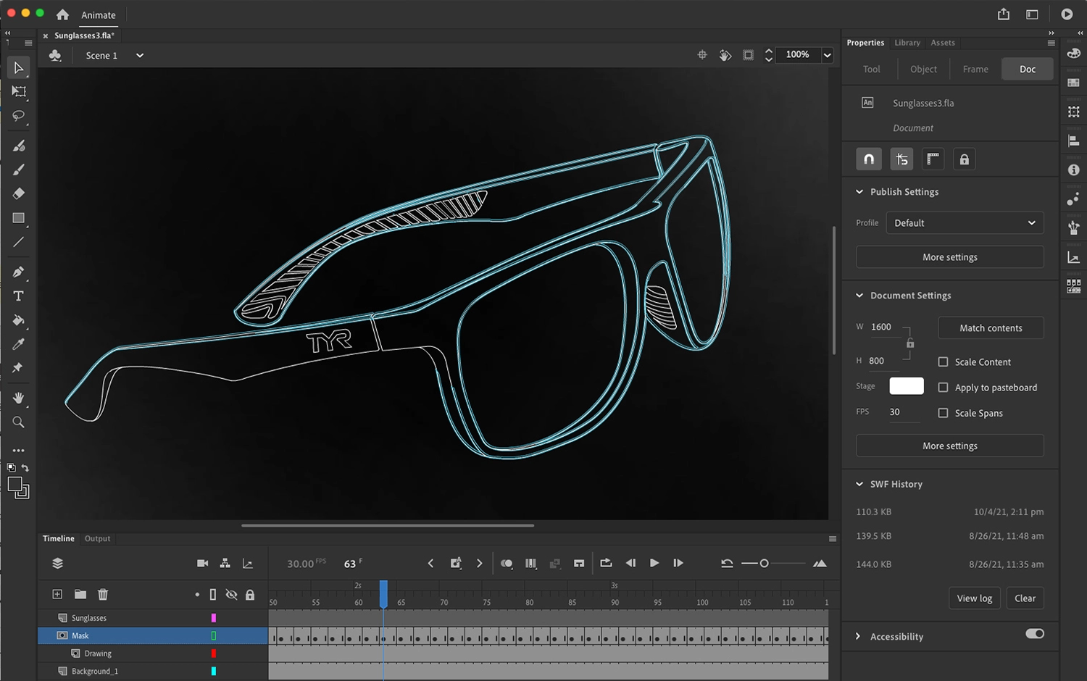This screenshot has height=681, width=1087.
Task: Switch to the Library panel tab
Action: coord(907,43)
